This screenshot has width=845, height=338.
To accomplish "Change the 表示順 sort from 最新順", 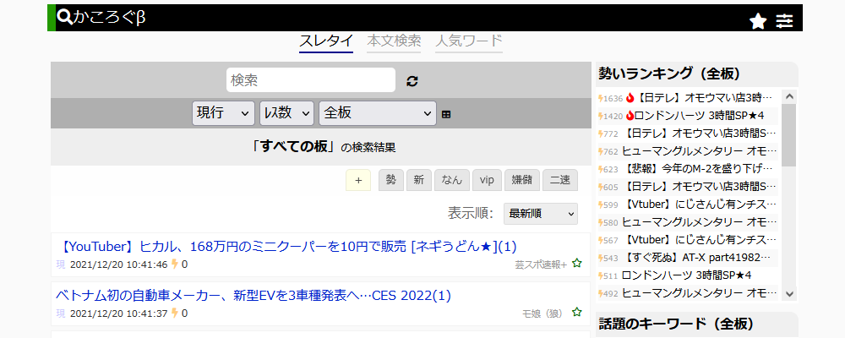I will [x=541, y=214].
